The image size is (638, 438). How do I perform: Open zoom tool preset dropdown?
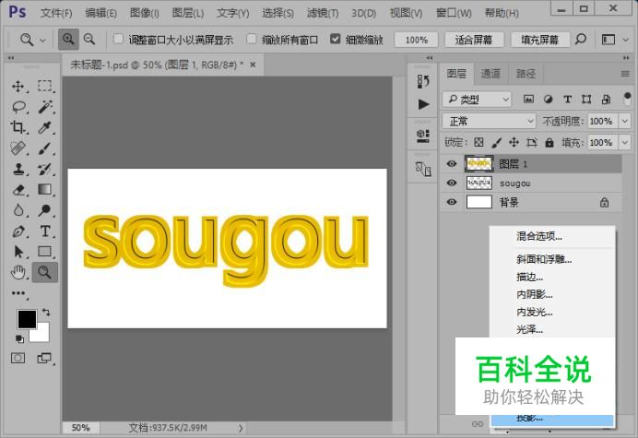click(x=42, y=40)
